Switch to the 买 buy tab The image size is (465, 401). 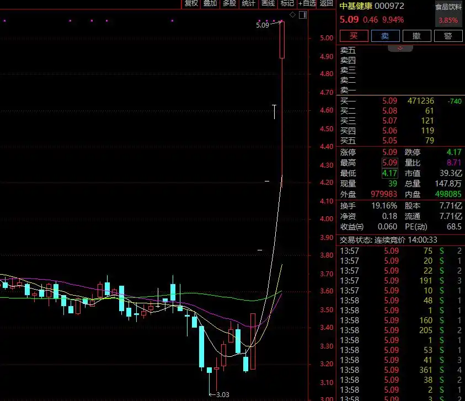(354, 35)
